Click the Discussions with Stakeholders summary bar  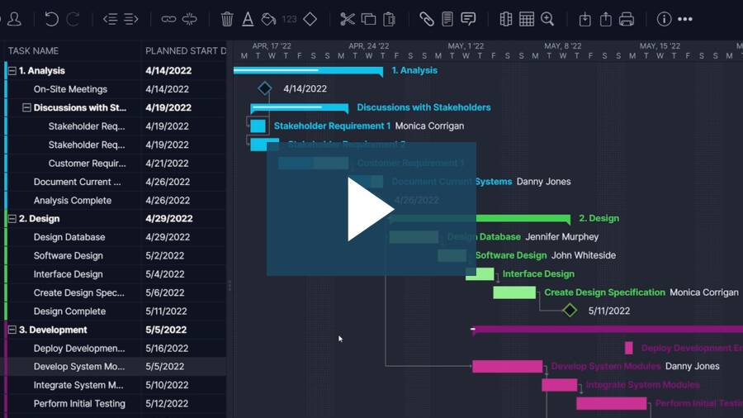pyautogui.click(x=299, y=108)
